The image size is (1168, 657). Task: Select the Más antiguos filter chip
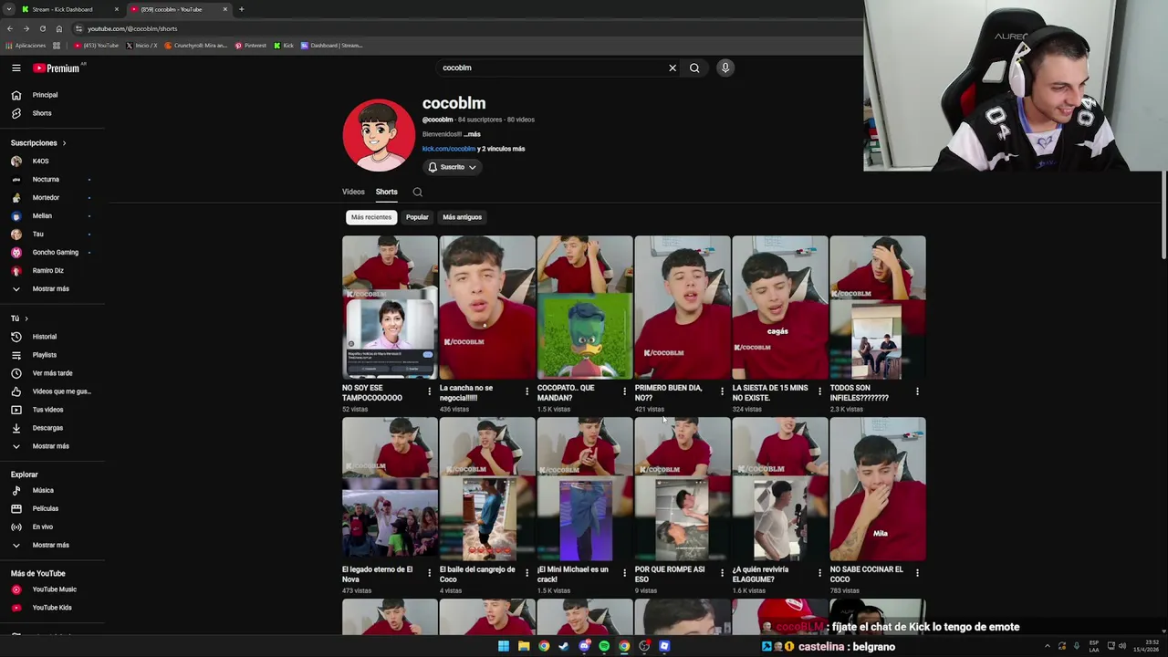(x=462, y=217)
